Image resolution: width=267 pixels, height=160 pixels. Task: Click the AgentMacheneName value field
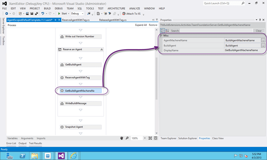[x=243, y=40]
